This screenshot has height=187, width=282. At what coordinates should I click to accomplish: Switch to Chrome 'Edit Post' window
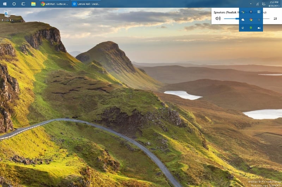click(54, 4)
